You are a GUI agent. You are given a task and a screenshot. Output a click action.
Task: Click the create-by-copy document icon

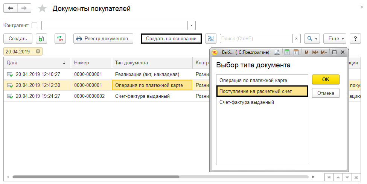point(41,38)
